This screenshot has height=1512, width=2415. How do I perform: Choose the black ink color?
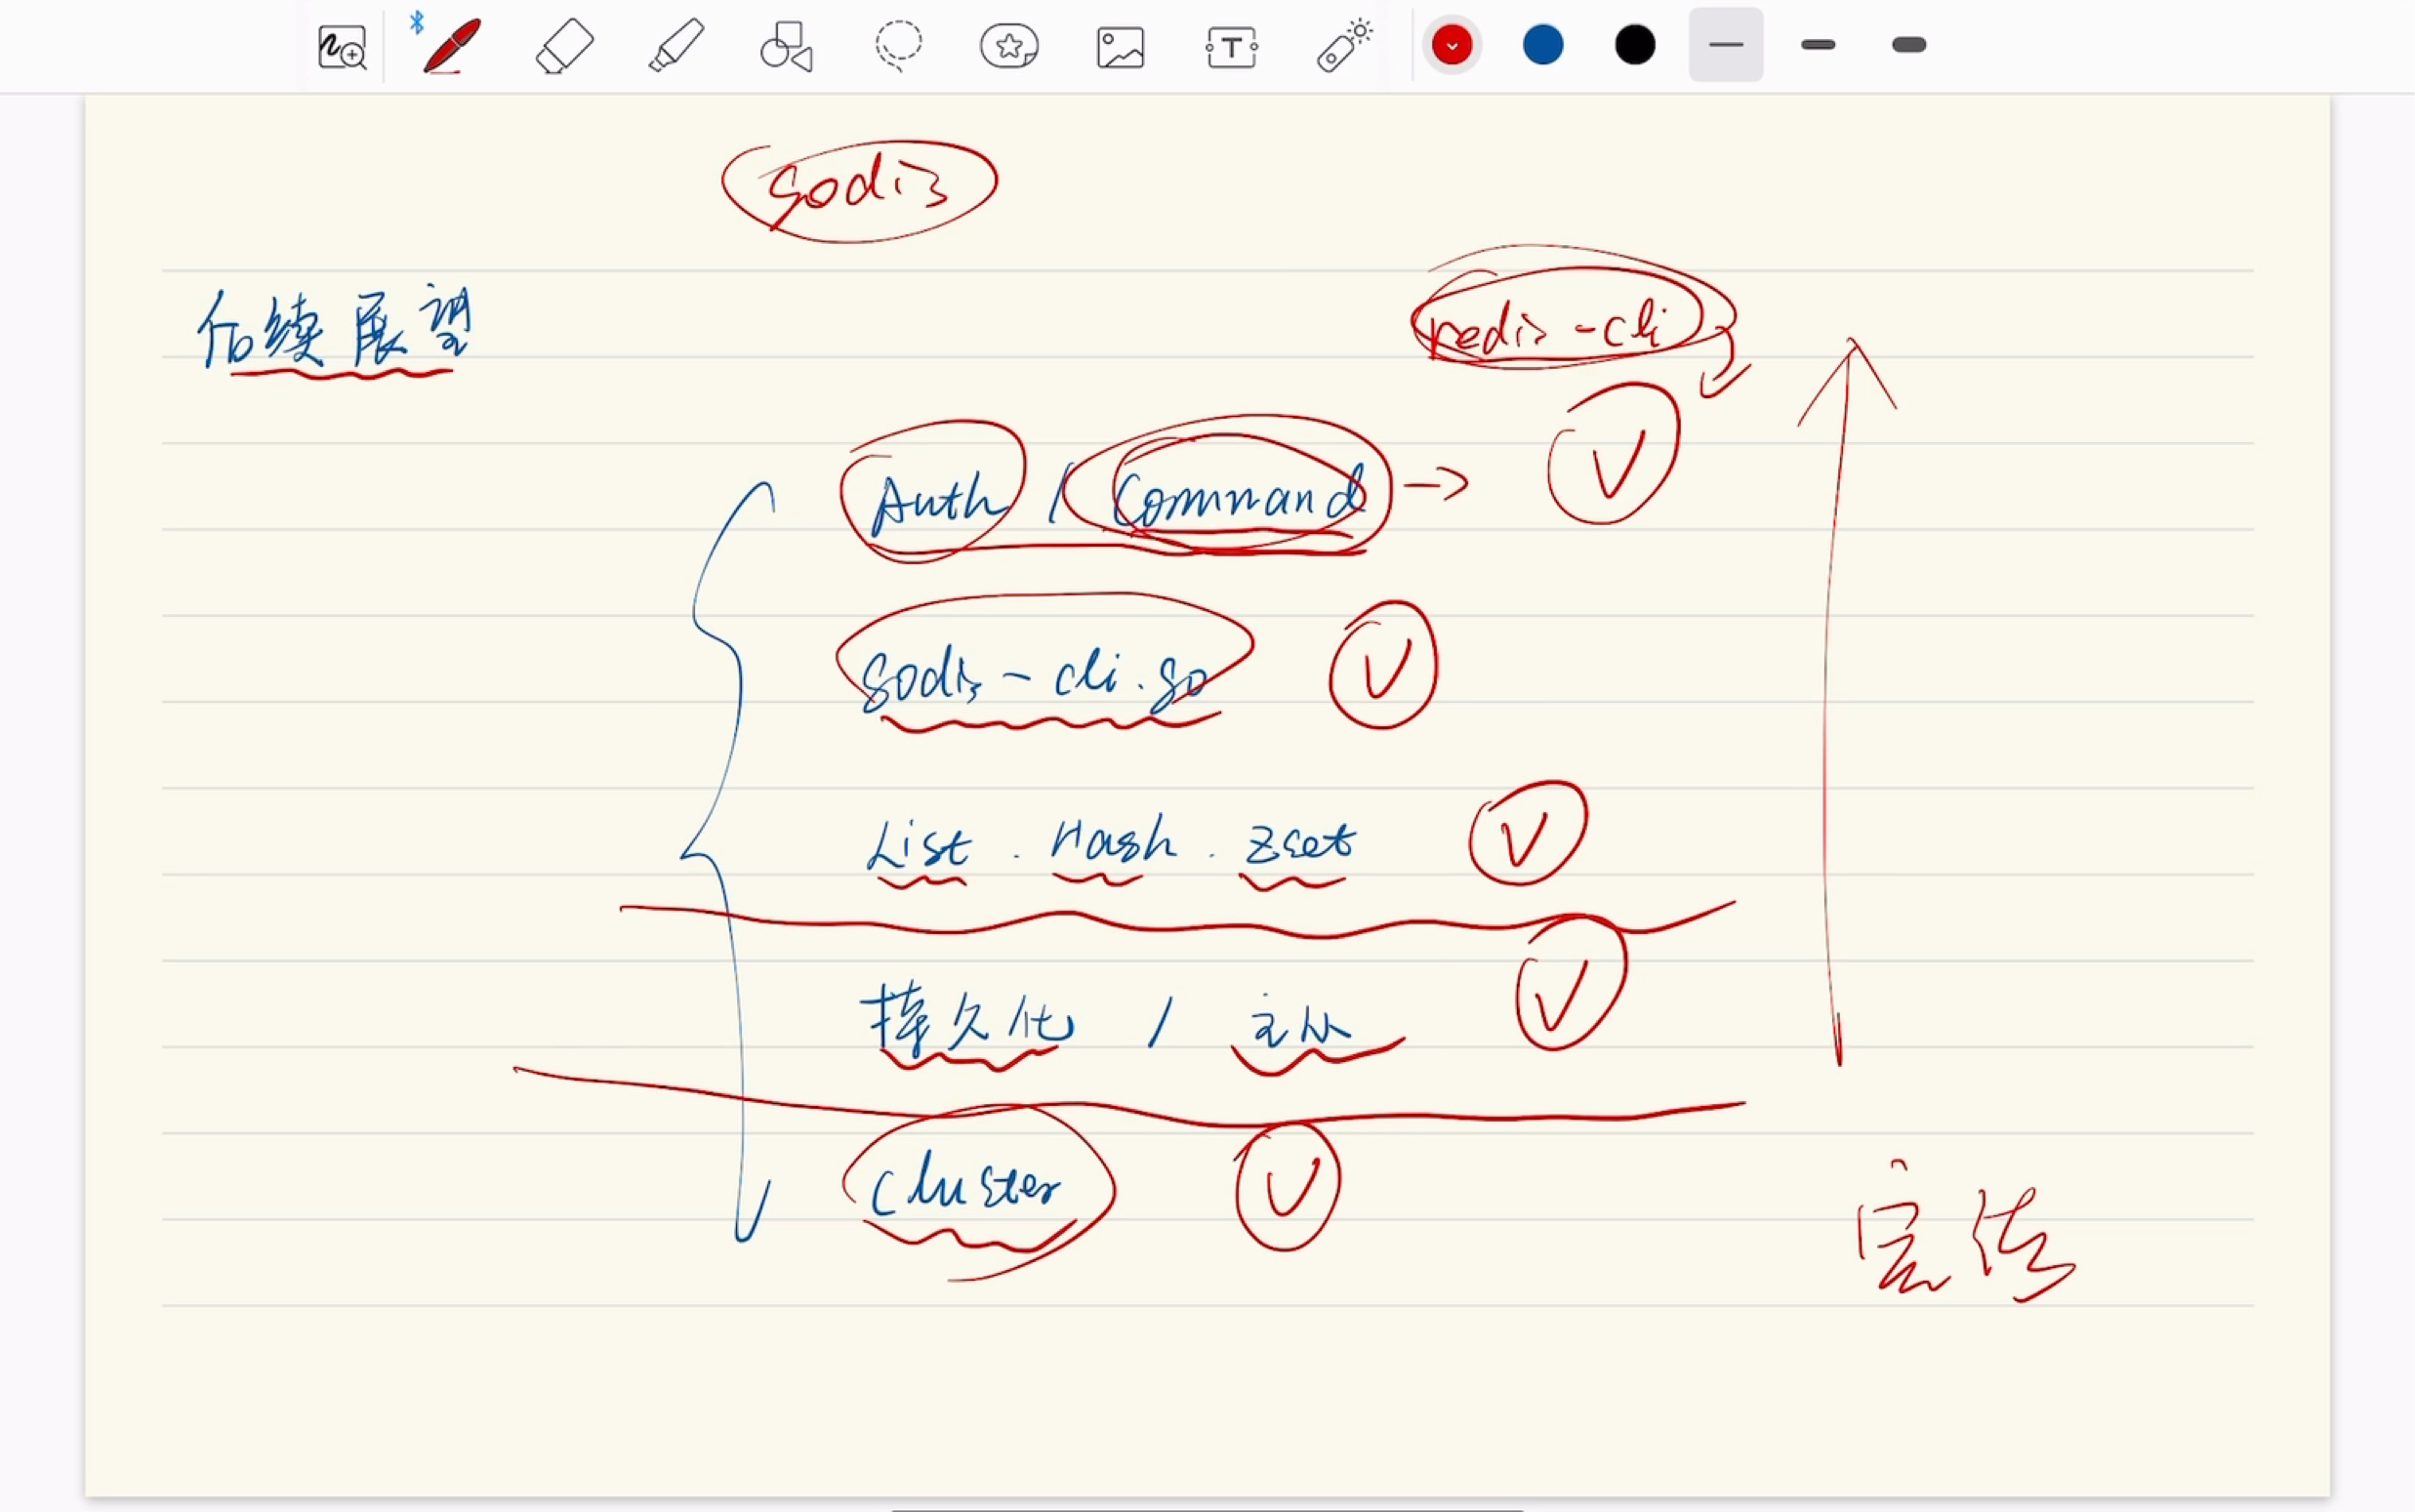coord(1634,44)
